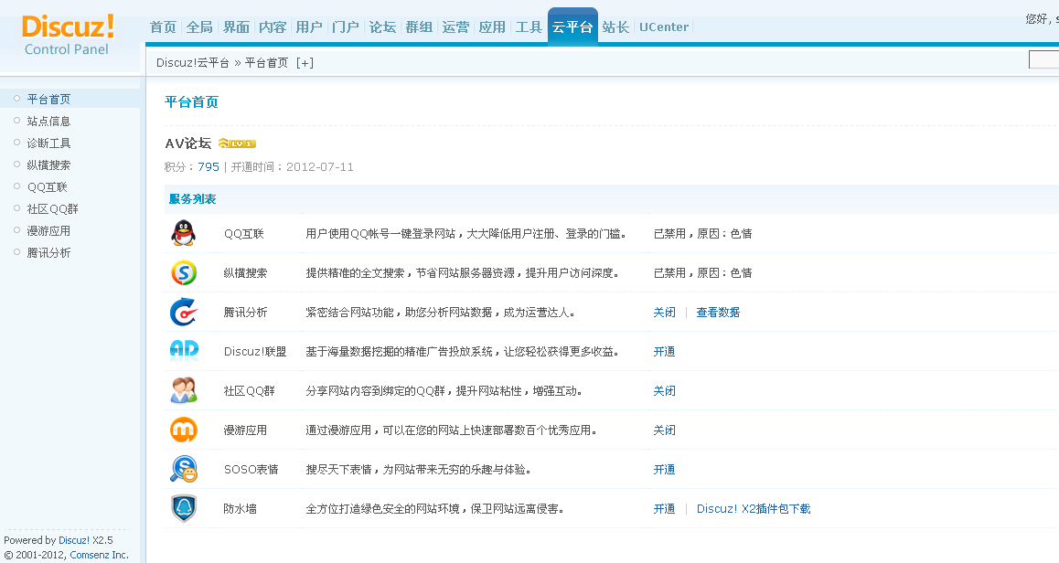
Task: Select 腾讯分析 in the sidebar
Action: pos(48,252)
